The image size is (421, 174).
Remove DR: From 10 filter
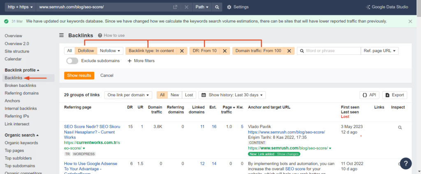[x=225, y=51]
